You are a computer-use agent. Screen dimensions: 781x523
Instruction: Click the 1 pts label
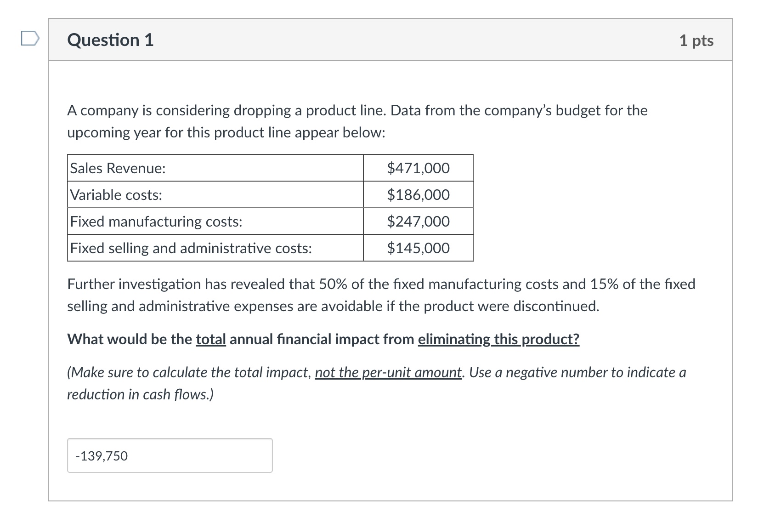(x=696, y=40)
